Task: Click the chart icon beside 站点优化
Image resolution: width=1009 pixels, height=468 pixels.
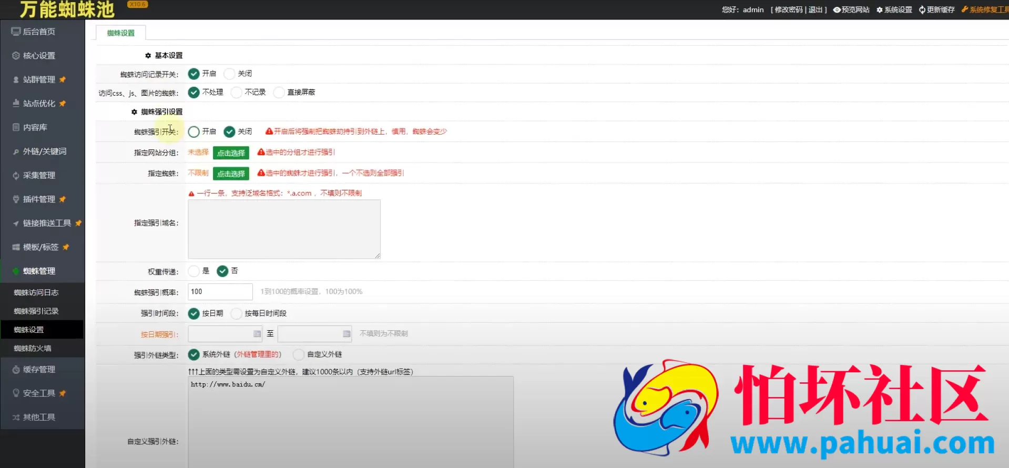Action: pos(16,104)
